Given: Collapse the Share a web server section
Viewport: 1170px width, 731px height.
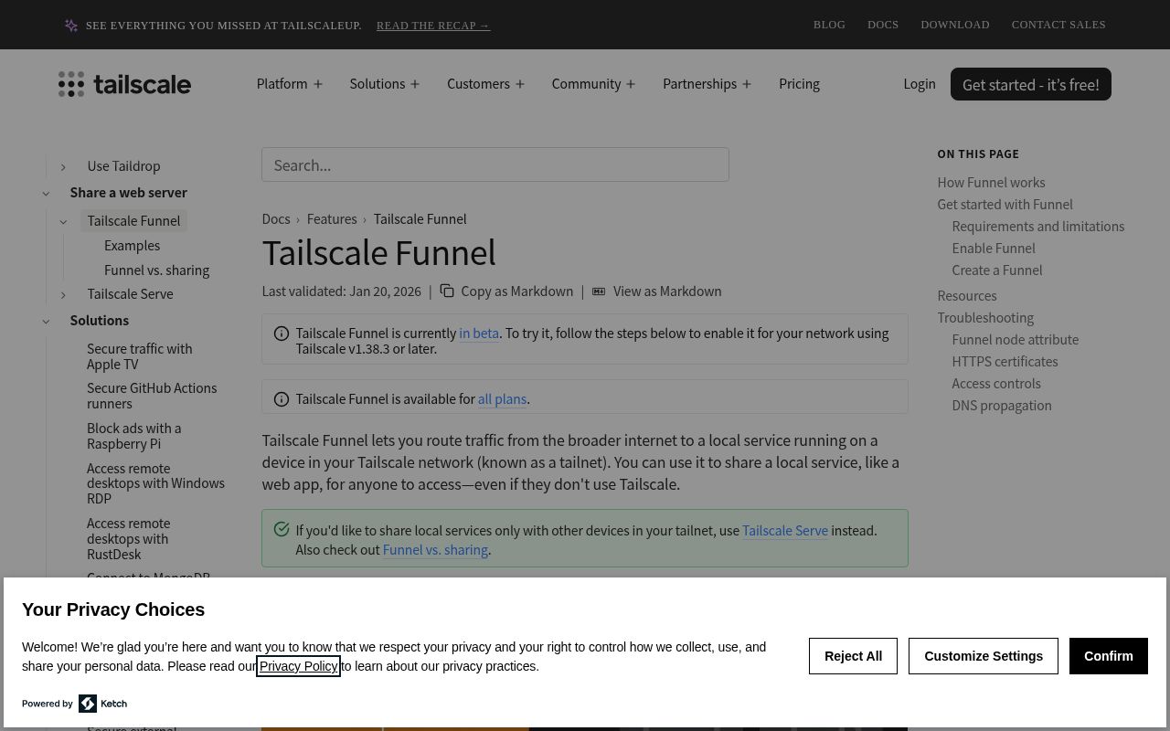Looking at the screenshot, I should point(46,193).
